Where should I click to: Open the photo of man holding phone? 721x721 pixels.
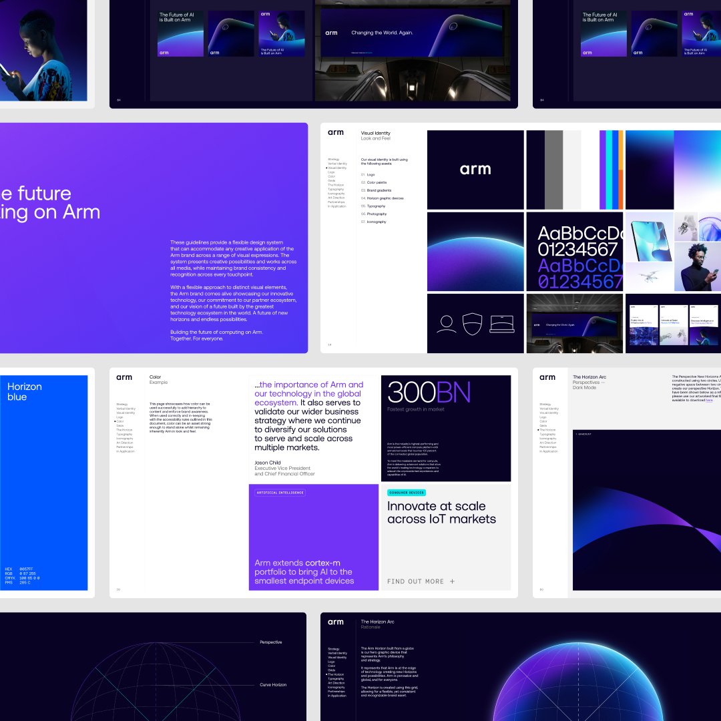pyautogui.click(x=698, y=266)
